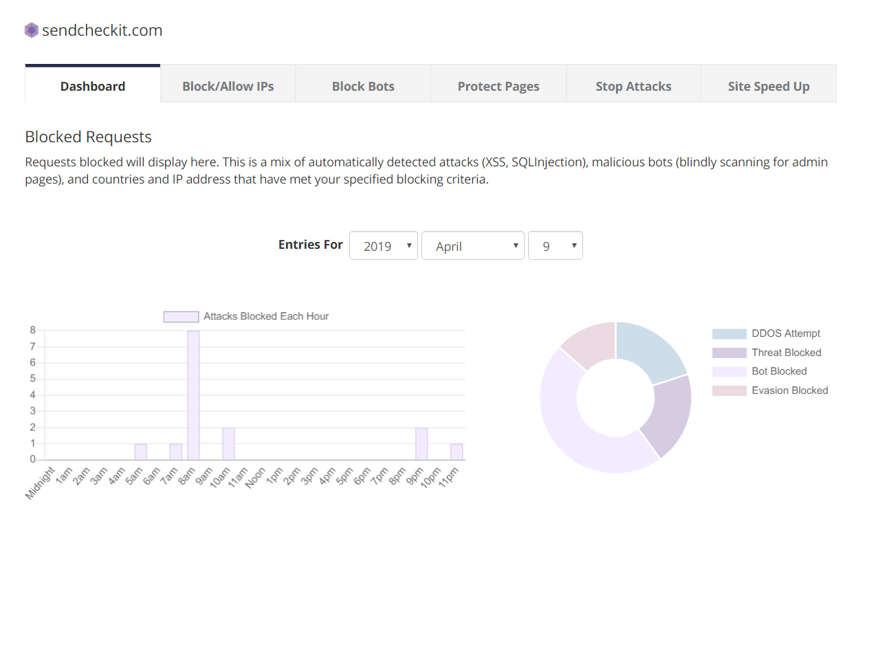876x653 pixels.
Task: Open the Block Bots tab
Action: (363, 86)
